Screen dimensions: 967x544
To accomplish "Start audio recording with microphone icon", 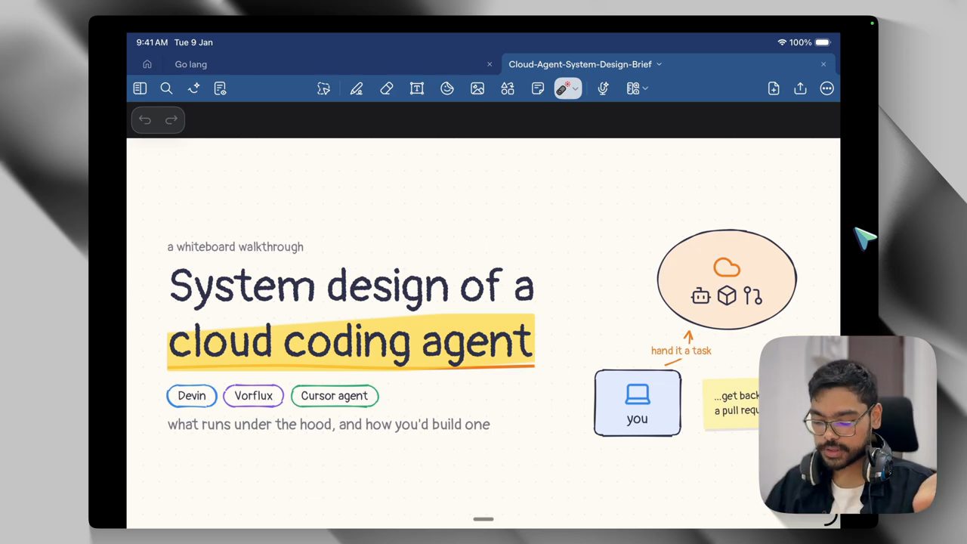I will coord(603,88).
